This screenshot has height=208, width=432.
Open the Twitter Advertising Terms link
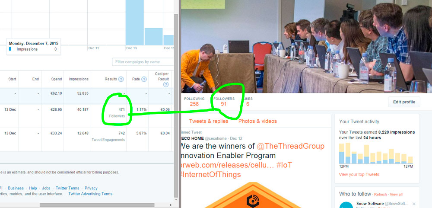pos(90,194)
